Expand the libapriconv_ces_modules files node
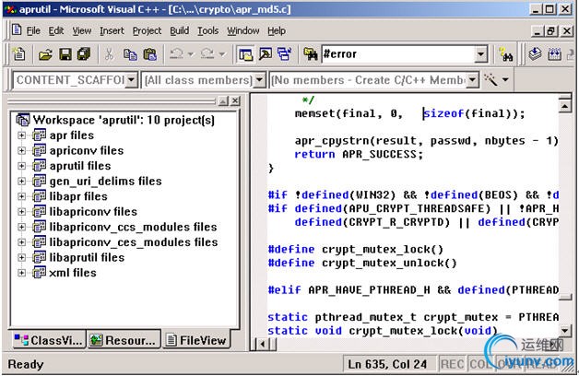The height and width of the screenshot is (376, 579). [22, 242]
